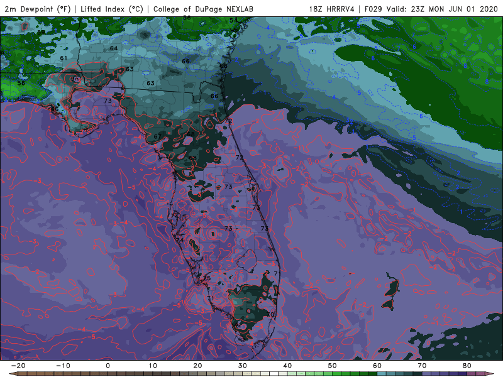This screenshot has height=377, width=503.
Task: Click the 71 dewpoint reading on map
Action: click(210, 298)
